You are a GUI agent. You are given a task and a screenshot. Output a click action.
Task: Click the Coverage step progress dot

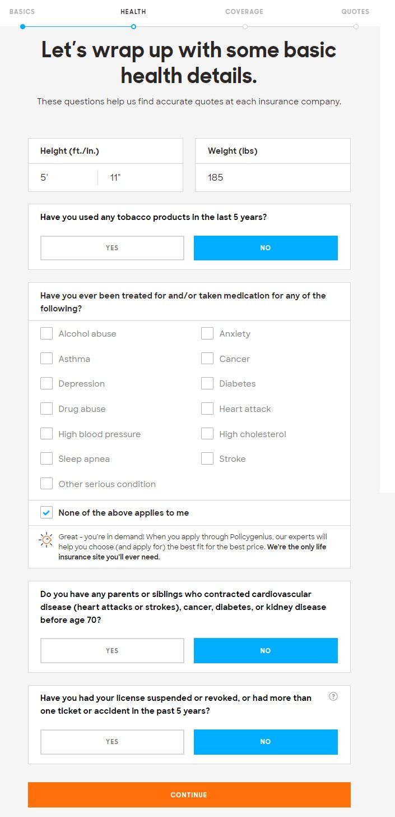tap(245, 26)
